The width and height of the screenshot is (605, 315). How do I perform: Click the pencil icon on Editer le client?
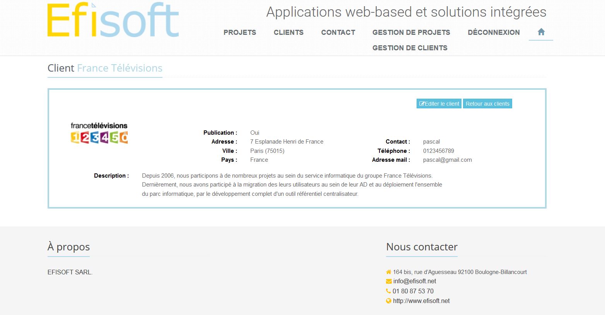pos(422,104)
